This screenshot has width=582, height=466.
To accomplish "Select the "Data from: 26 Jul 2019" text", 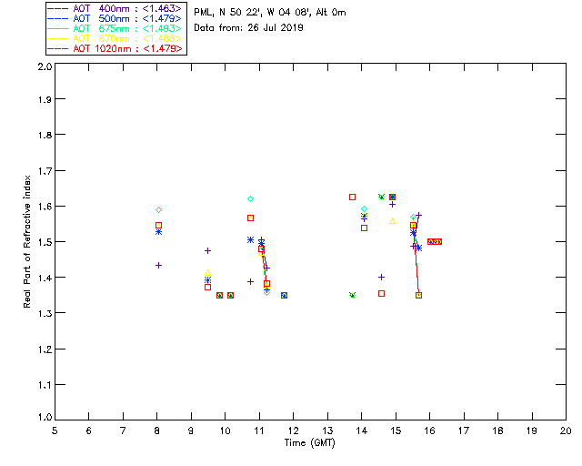I will tap(248, 27).
